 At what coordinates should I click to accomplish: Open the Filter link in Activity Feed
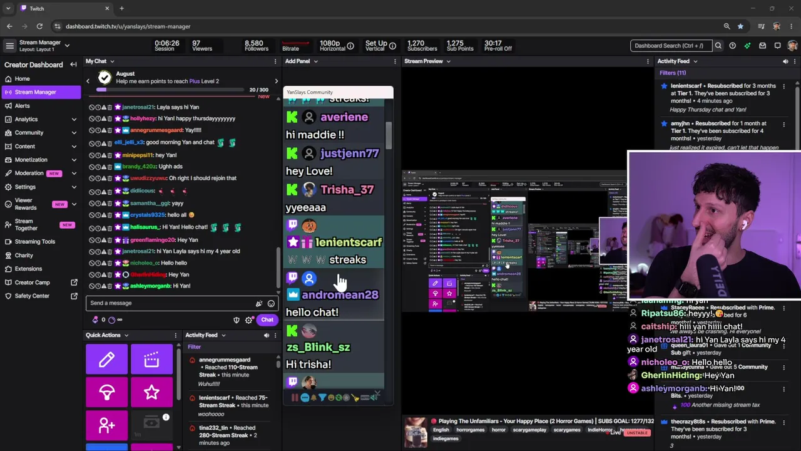(194, 347)
